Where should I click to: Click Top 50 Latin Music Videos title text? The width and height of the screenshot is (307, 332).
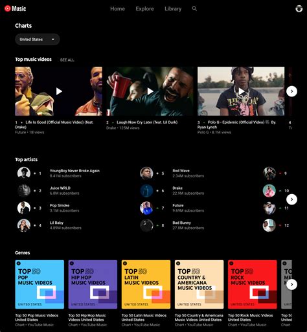click(144, 318)
